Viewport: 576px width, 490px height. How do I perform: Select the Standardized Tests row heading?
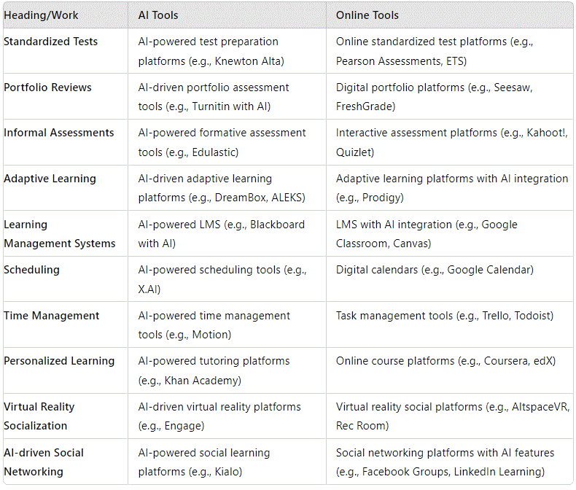click(x=51, y=42)
